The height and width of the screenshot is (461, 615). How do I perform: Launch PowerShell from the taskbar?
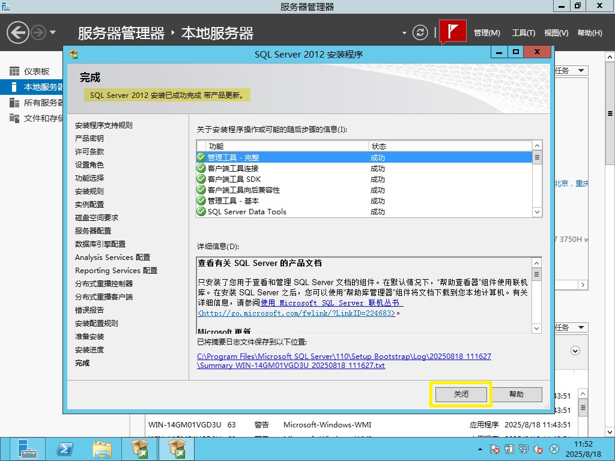65,449
